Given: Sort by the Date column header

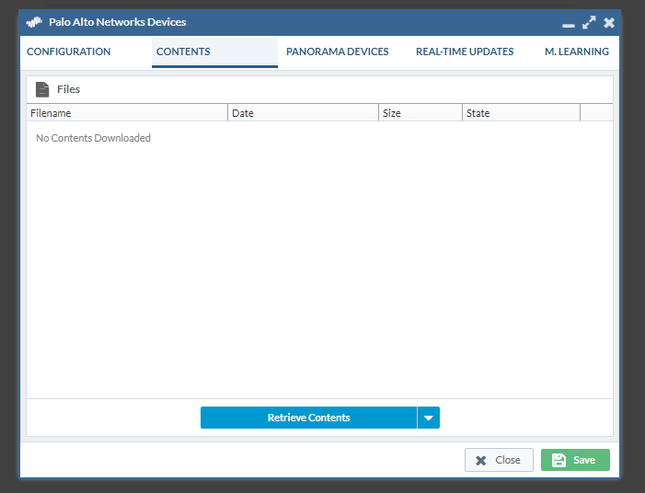Looking at the screenshot, I should (x=303, y=113).
